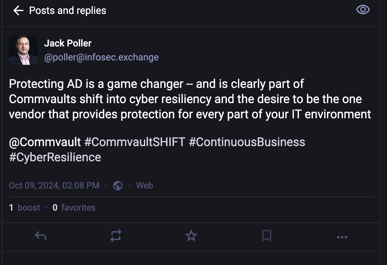This screenshot has width=387, height=265.
Task: Toggle the eye visibility icon
Action: 363,10
